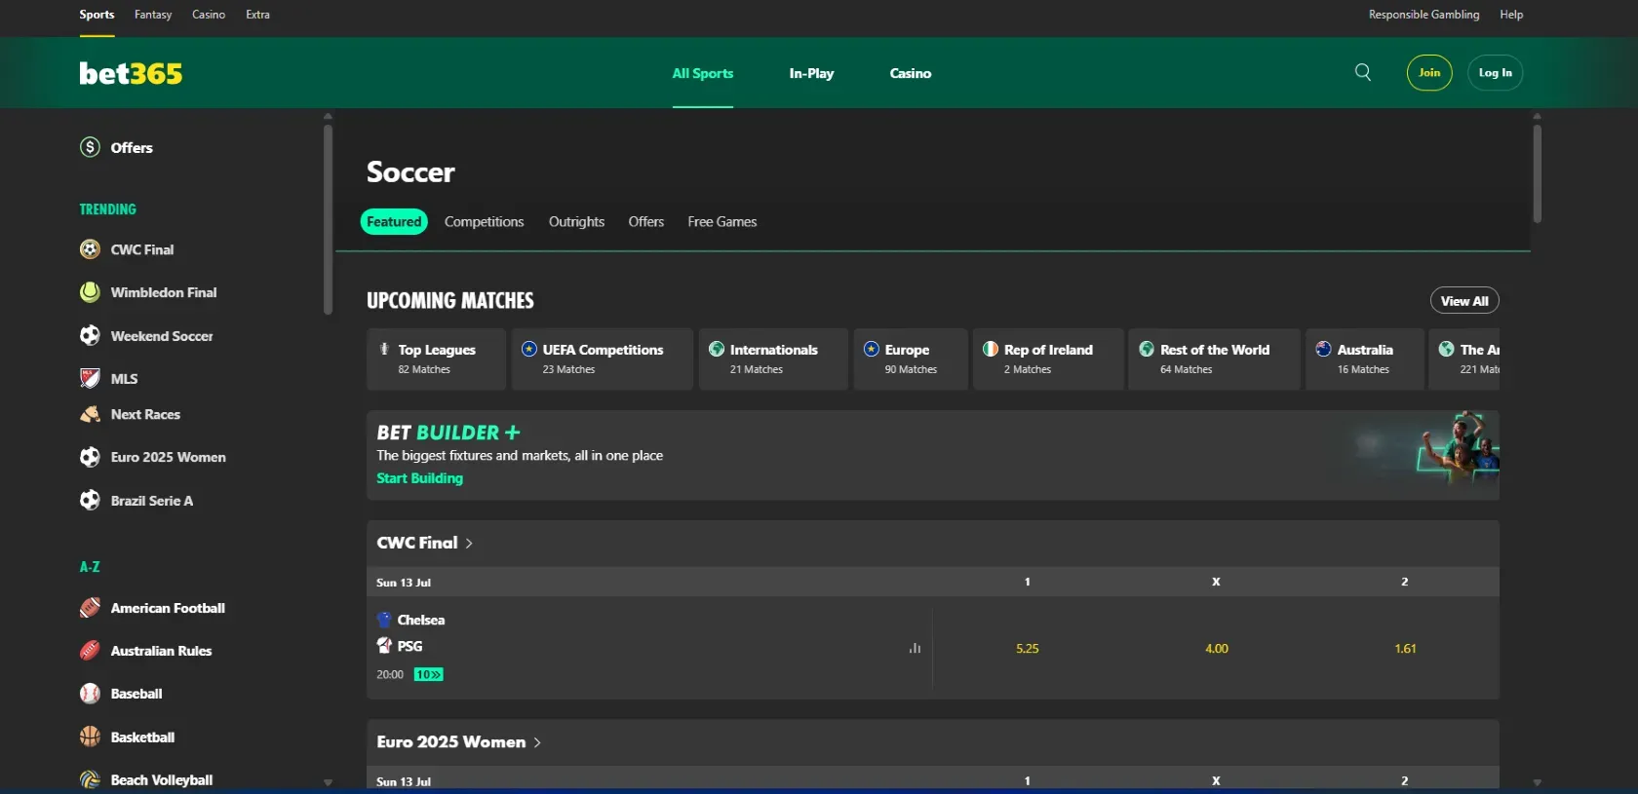The width and height of the screenshot is (1638, 794).
Task: Click the American Football icon
Action: 90,608
